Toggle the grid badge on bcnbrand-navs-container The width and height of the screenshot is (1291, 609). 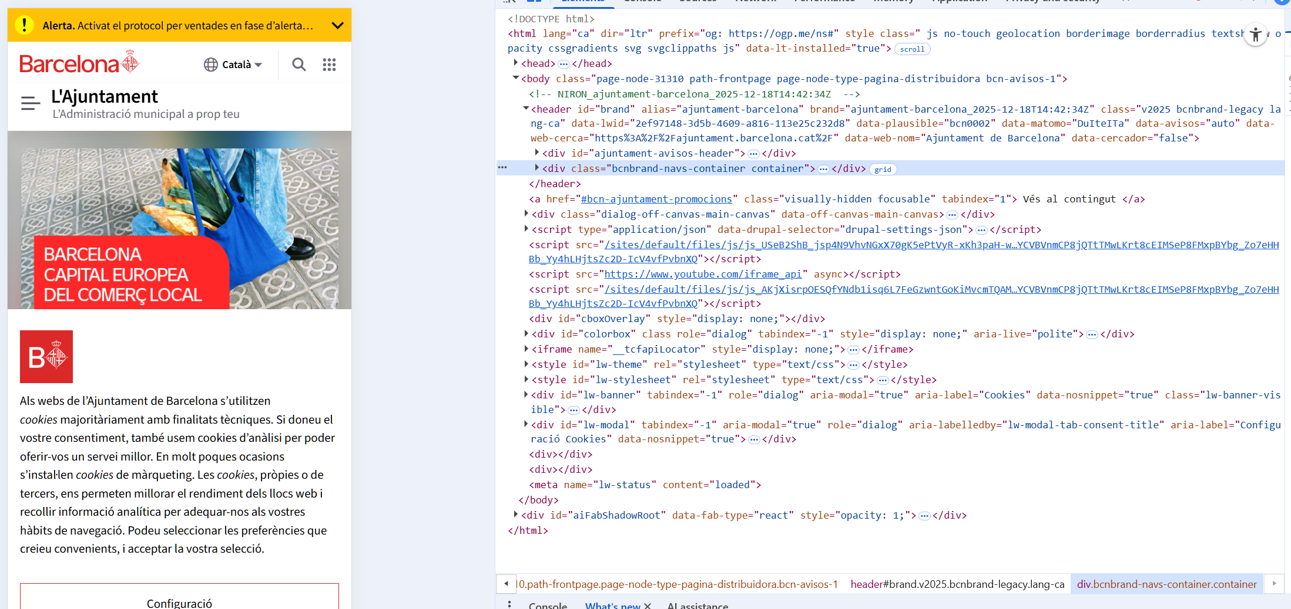pyautogui.click(x=882, y=170)
